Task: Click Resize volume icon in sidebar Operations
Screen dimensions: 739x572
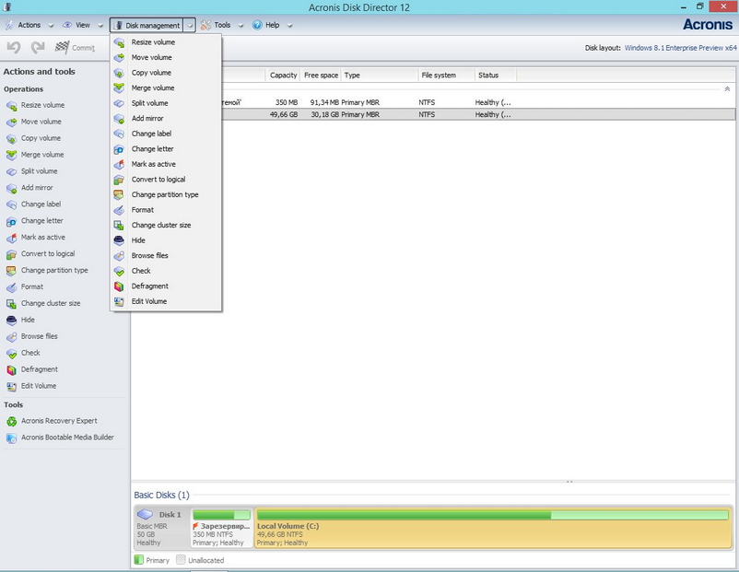Action: [x=11, y=106]
